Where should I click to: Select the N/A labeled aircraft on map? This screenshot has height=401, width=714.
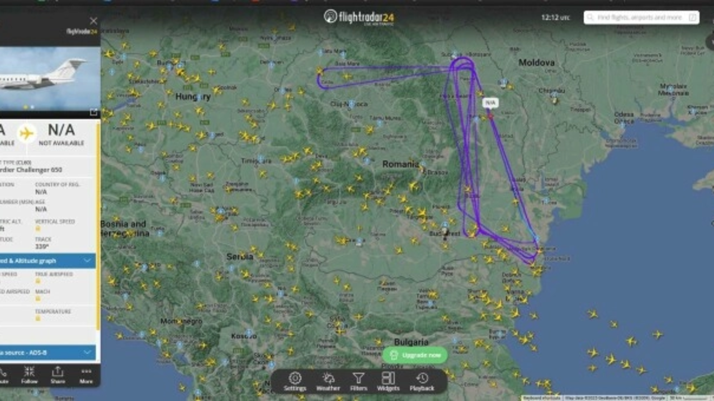pos(490,102)
